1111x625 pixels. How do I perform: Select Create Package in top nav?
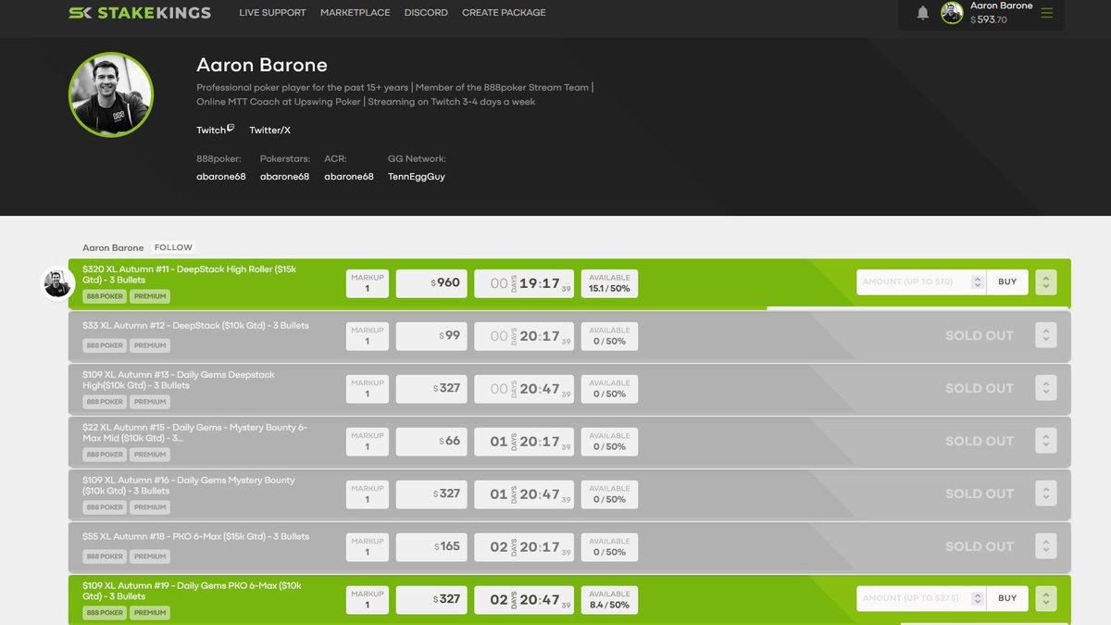[x=504, y=13]
